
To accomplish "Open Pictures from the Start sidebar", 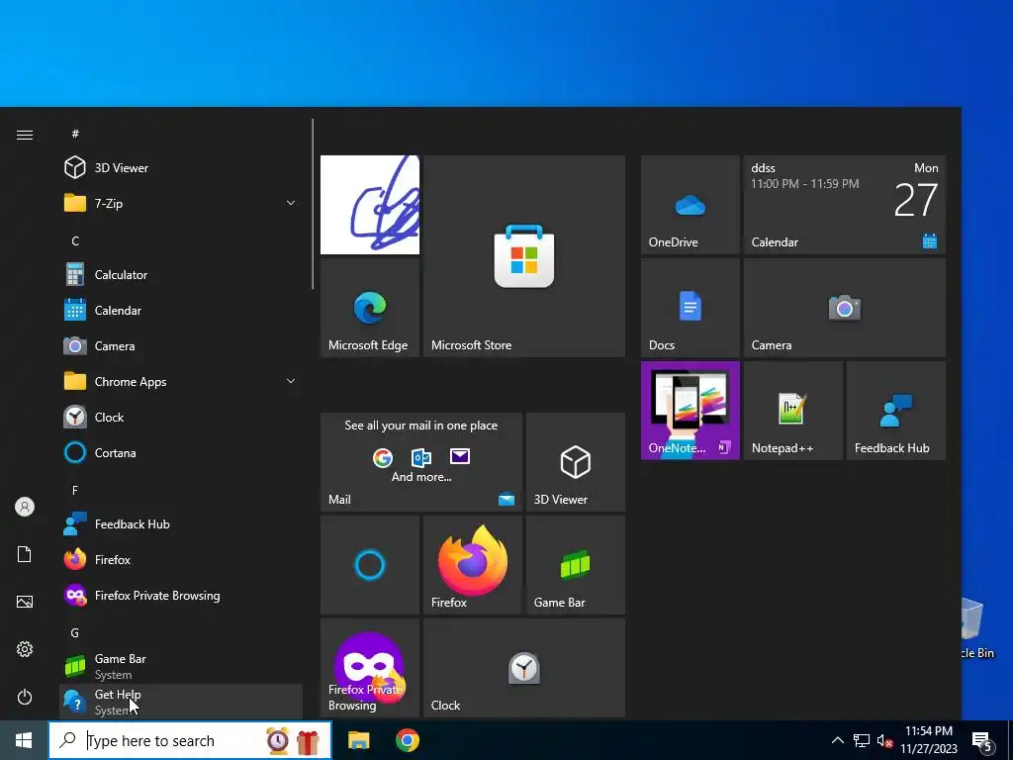I will click(25, 602).
